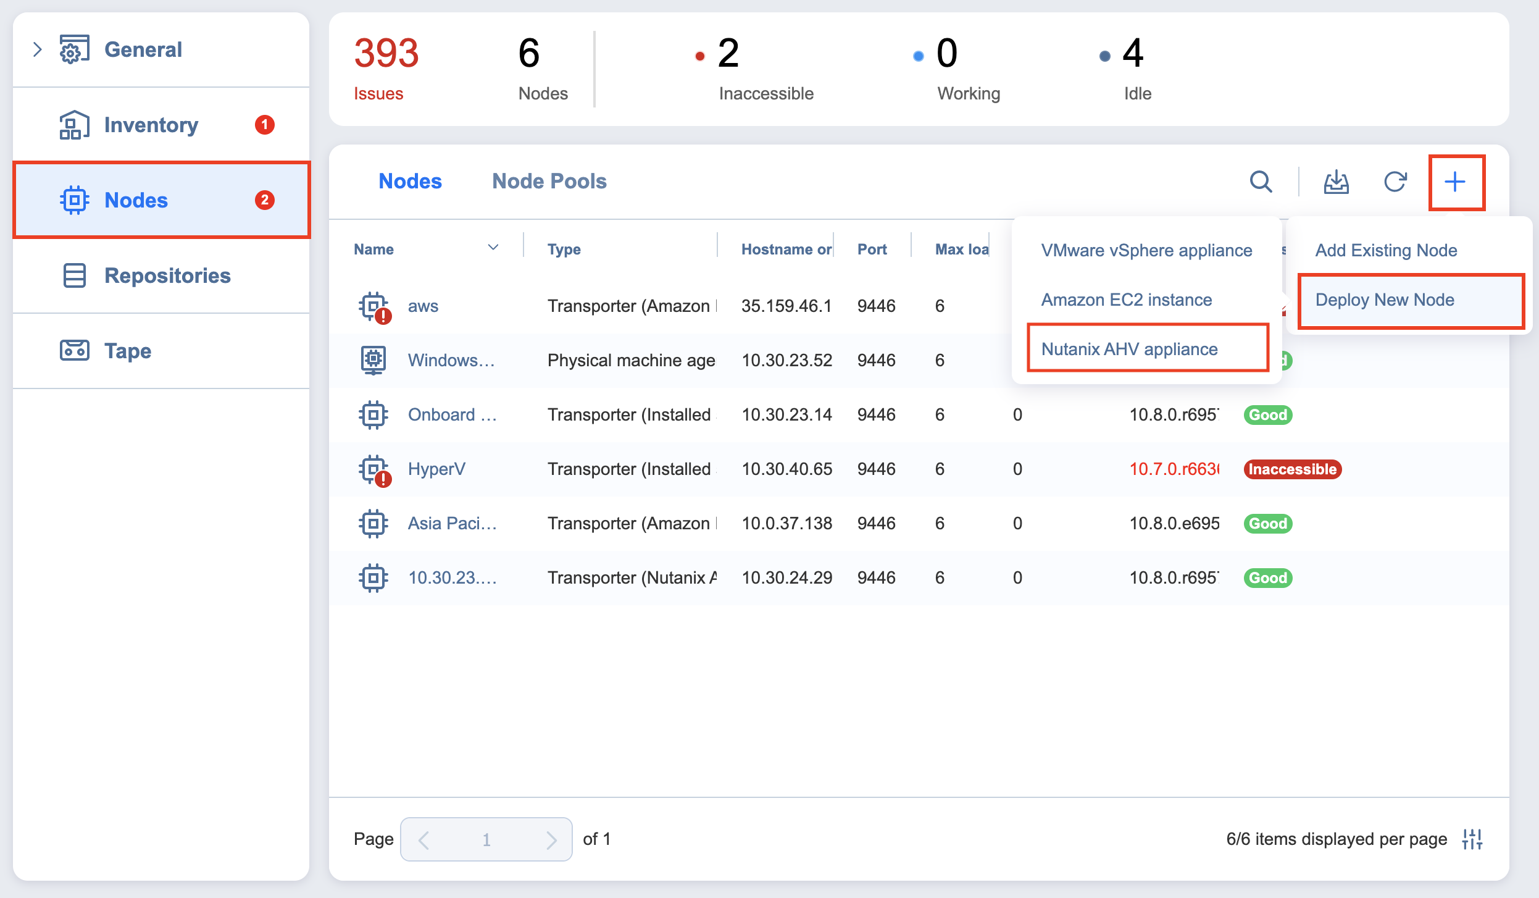Viewport: 1539px width, 898px height.
Task: Click the 4 Idle counter
Action: 1125,68
